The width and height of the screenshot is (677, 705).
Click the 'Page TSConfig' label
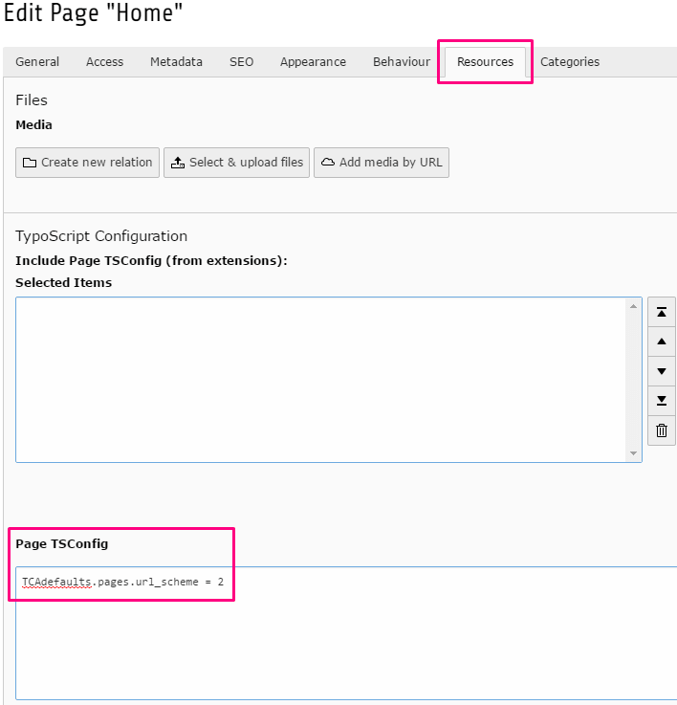tap(62, 544)
